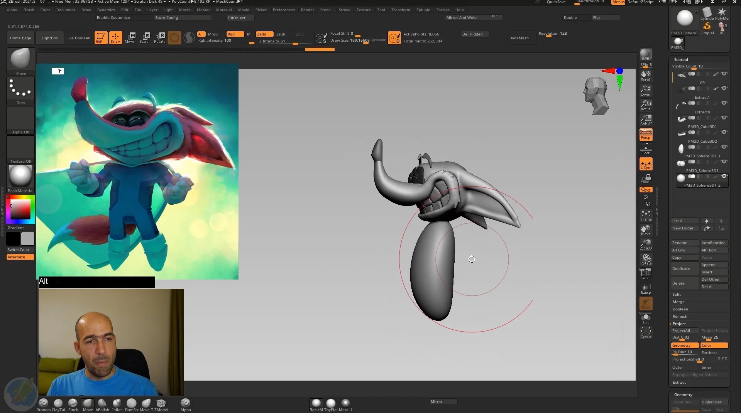Image resolution: width=741 pixels, height=413 pixels.
Task: Select the hPolish brush
Action: pos(102,405)
